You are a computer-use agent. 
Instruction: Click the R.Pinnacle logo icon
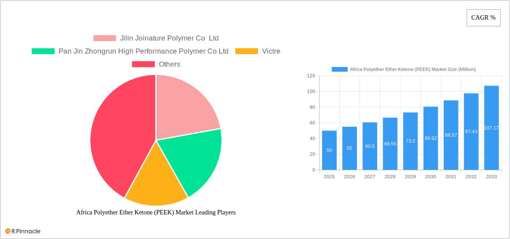(x=8, y=231)
